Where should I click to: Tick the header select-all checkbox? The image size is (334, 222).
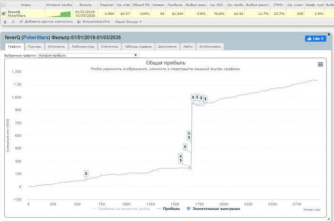pyautogui.click(x=3, y=4)
